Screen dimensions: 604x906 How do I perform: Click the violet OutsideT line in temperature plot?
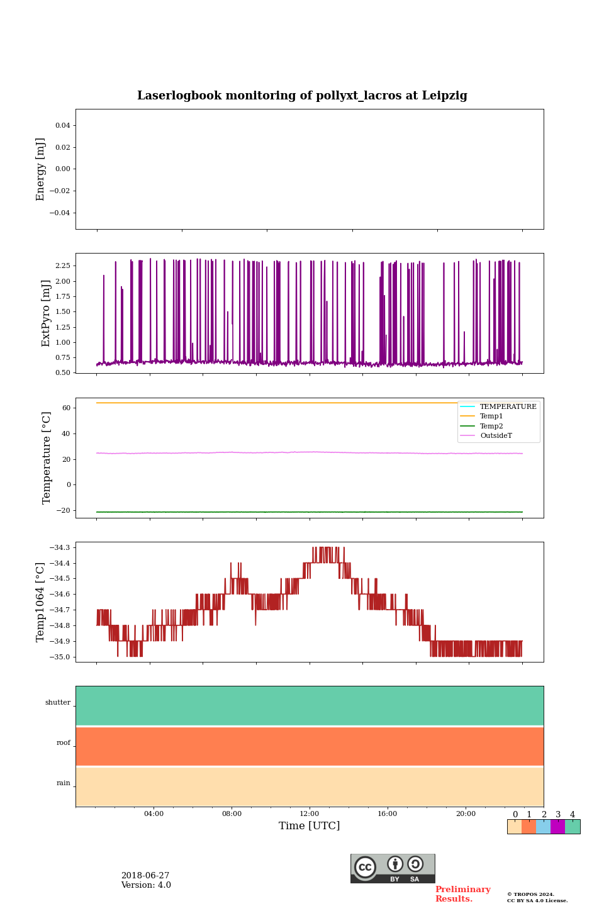(x=310, y=452)
